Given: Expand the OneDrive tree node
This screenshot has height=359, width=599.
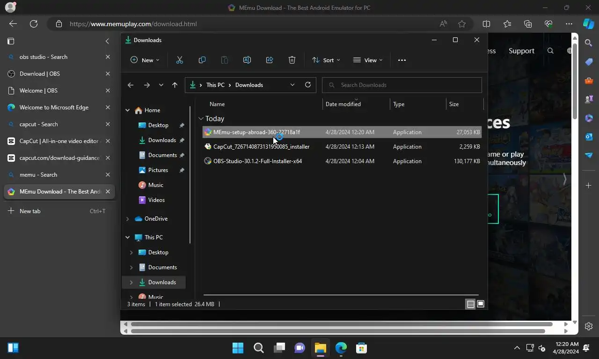Looking at the screenshot, I should pos(127,219).
